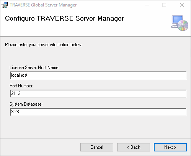Cancel the server manager setup
The height and width of the screenshot is (156, 191).
click(x=97, y=147)
